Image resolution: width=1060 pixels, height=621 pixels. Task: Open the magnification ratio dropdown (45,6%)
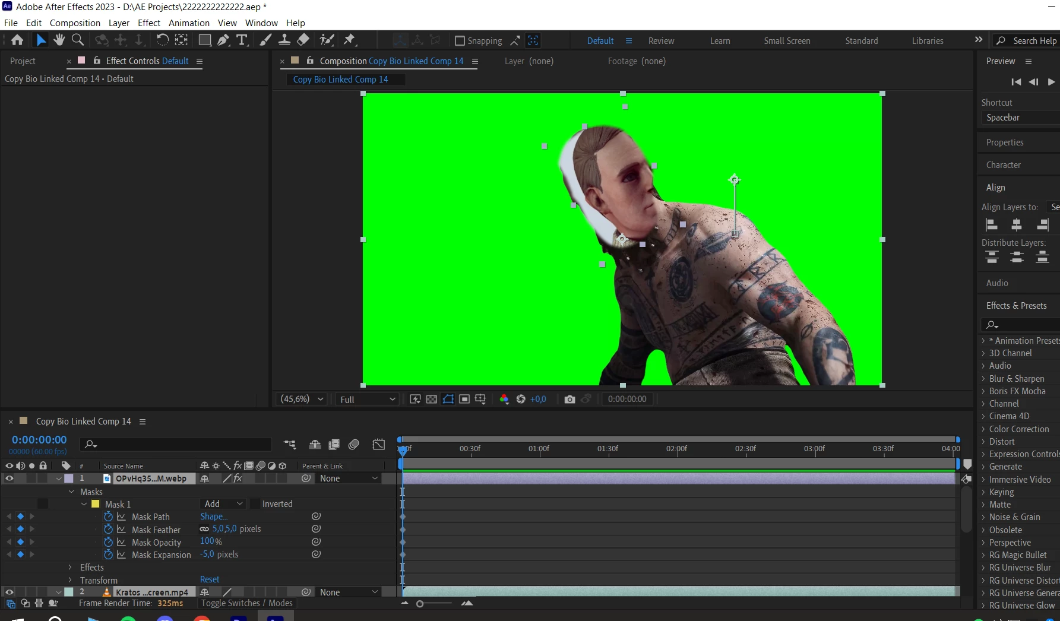302,399
